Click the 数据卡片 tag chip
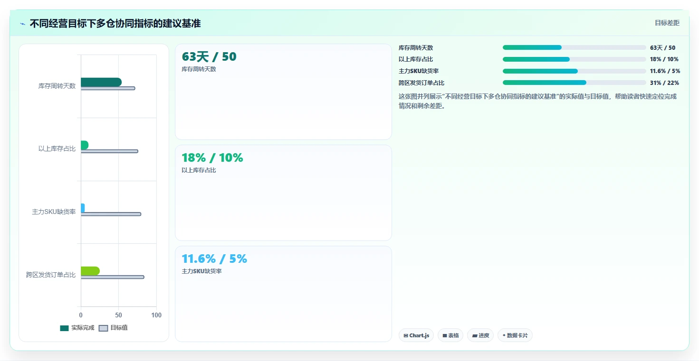 click(515, 335)
